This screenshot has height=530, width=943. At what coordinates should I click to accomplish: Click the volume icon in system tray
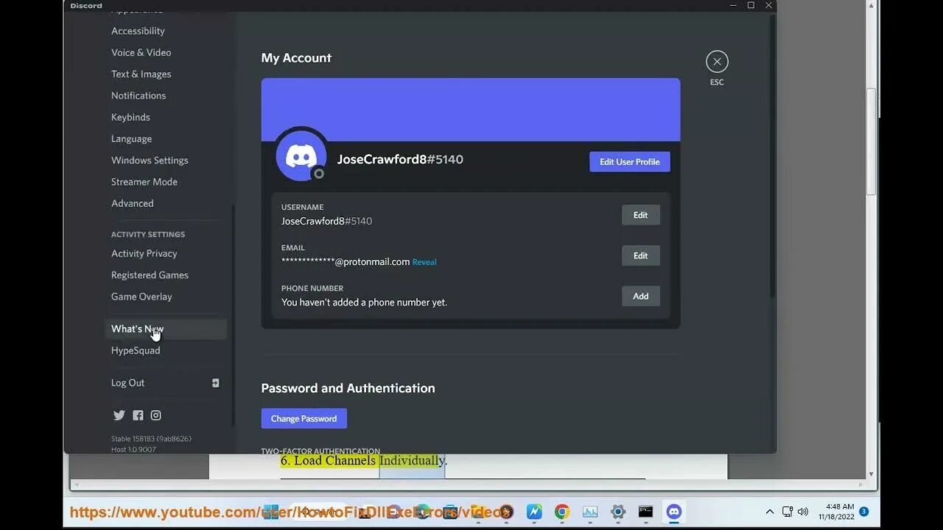tap(803, 512)
